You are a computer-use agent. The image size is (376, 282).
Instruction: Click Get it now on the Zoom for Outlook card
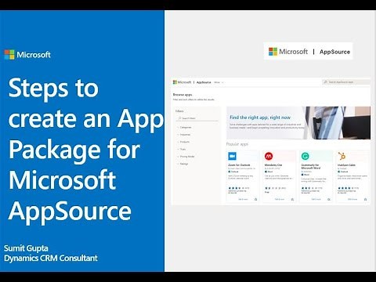point(243,199)
